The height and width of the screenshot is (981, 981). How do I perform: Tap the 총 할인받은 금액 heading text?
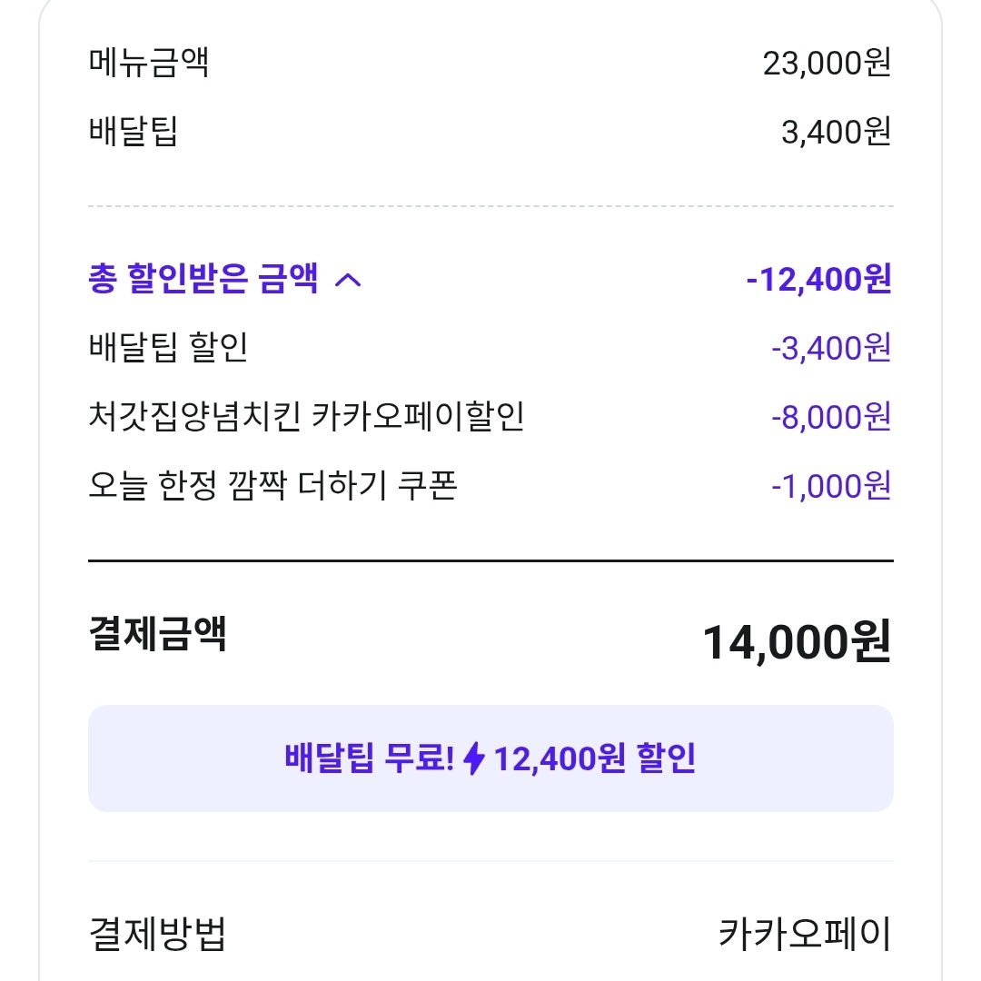203,280
